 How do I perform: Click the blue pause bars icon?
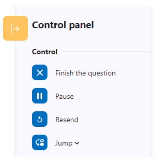click(x=40, y=96)
